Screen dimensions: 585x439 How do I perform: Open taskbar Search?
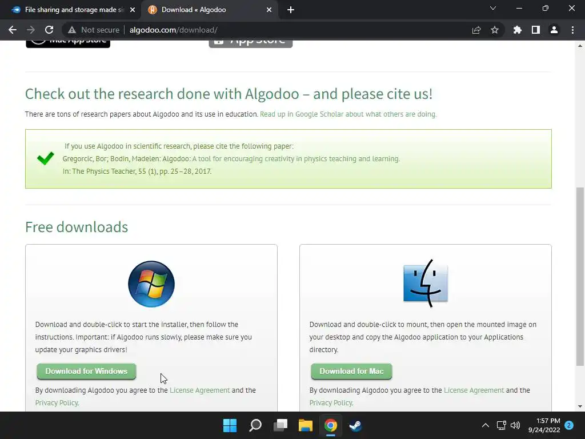click(x=255, y=425)
